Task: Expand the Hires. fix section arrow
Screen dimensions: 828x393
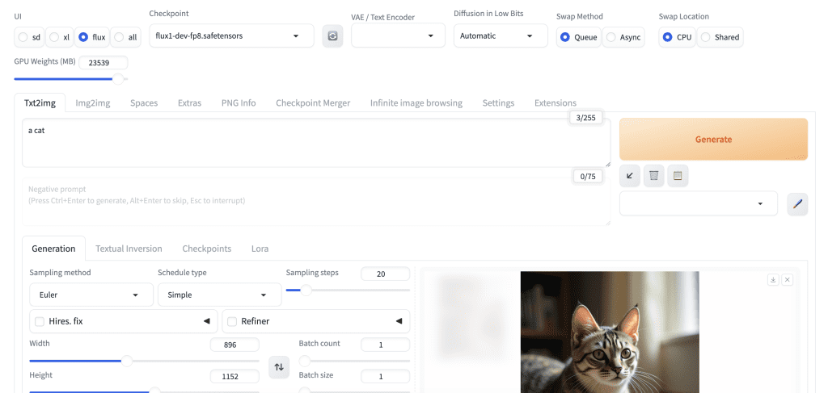Action: point(207,321)
